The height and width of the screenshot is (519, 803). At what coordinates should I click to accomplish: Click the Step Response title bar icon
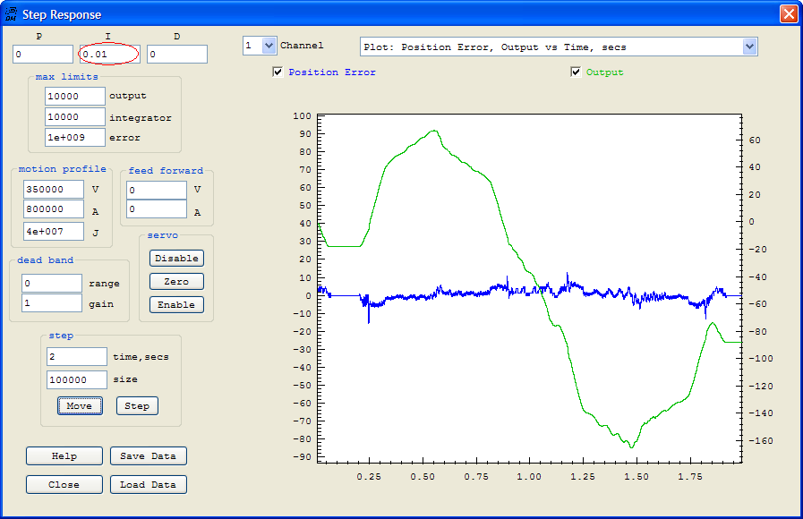coord(12,14)
